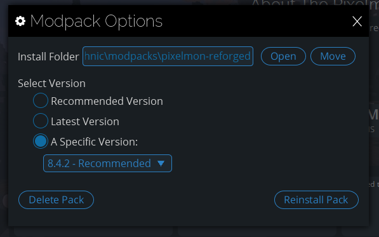379x237 pixels.
Task: Click Reinstall Pack
Action: click(316, 200)
